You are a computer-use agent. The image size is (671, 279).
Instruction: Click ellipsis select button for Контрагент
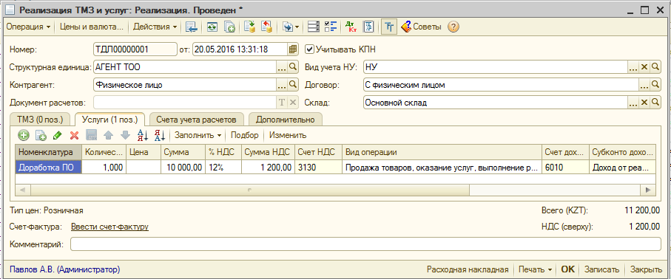pos(282,85)
